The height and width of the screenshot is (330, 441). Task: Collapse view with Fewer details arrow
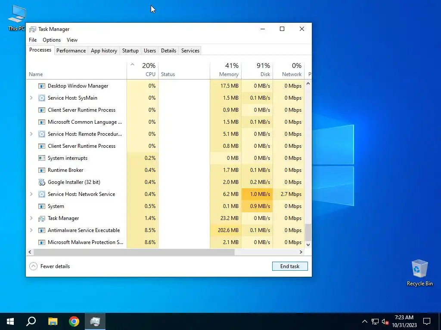click(x=33, y=266)
